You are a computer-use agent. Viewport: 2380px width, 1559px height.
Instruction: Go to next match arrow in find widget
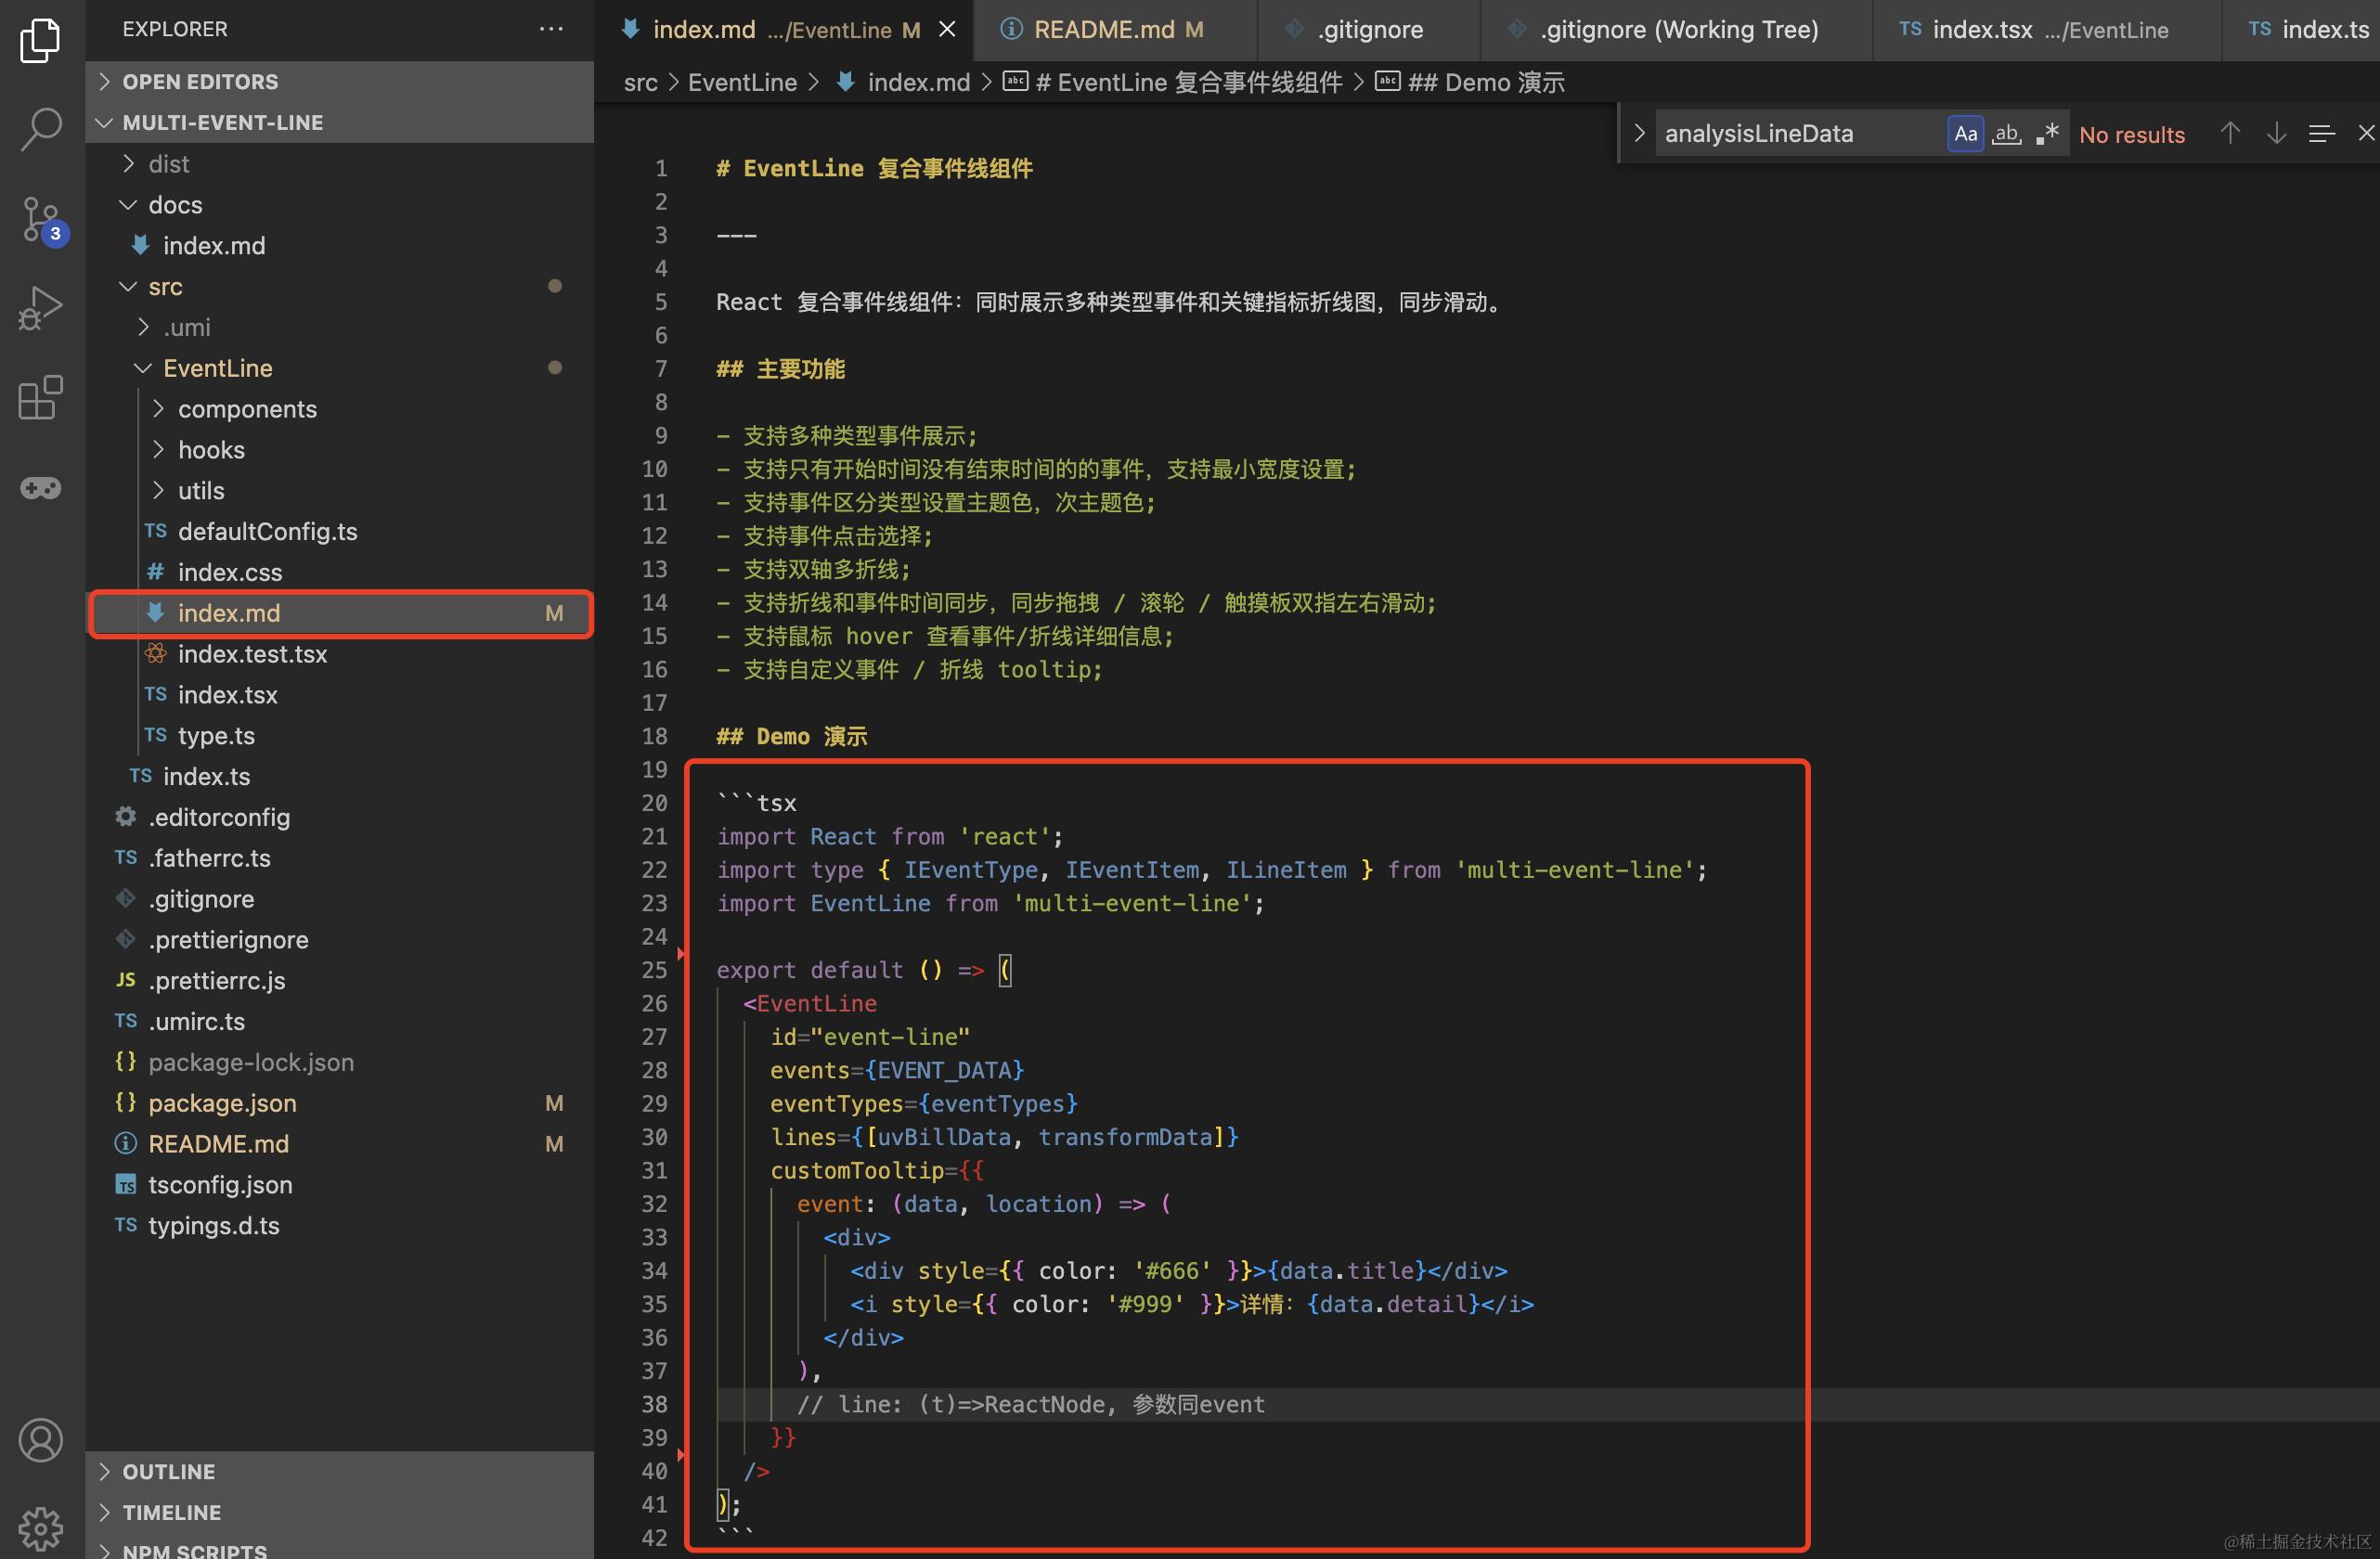point(2276,133)
